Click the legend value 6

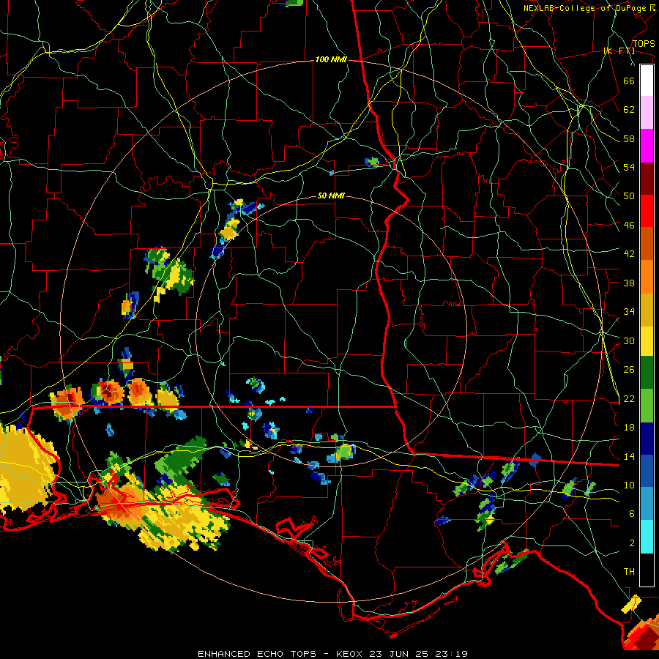(632, 514)
